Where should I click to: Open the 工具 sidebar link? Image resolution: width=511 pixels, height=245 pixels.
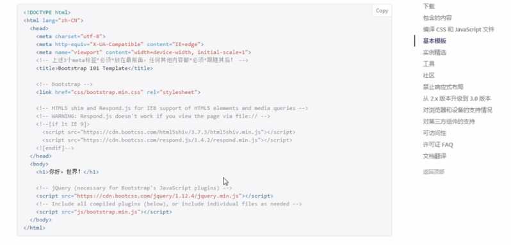point(428,64)
